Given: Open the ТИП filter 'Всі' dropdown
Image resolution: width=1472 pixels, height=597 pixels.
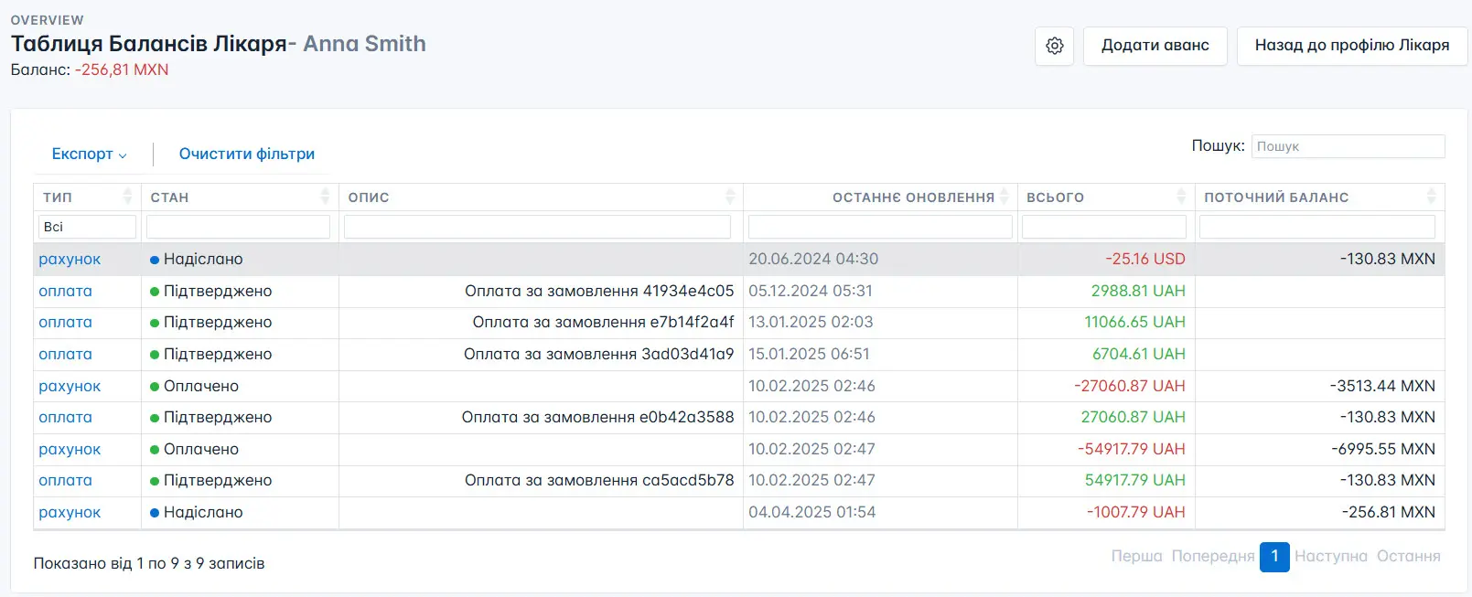Looking at the screenshot, I should coord(87,227).
